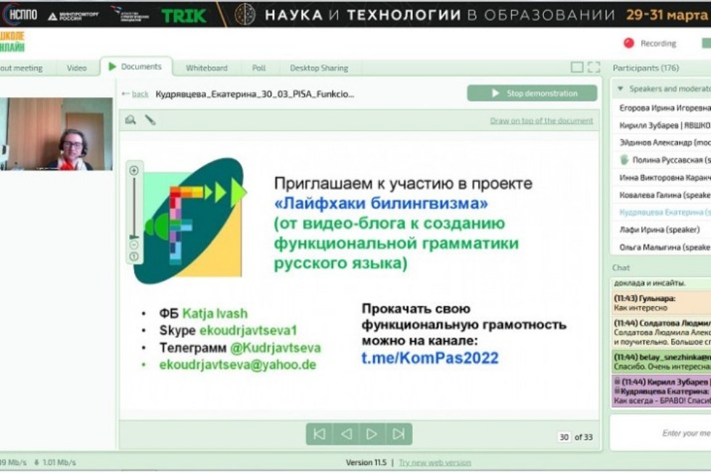Screen dimensions: 711x473
Task: Go to the first slide
Action: [x=319, y=434]
